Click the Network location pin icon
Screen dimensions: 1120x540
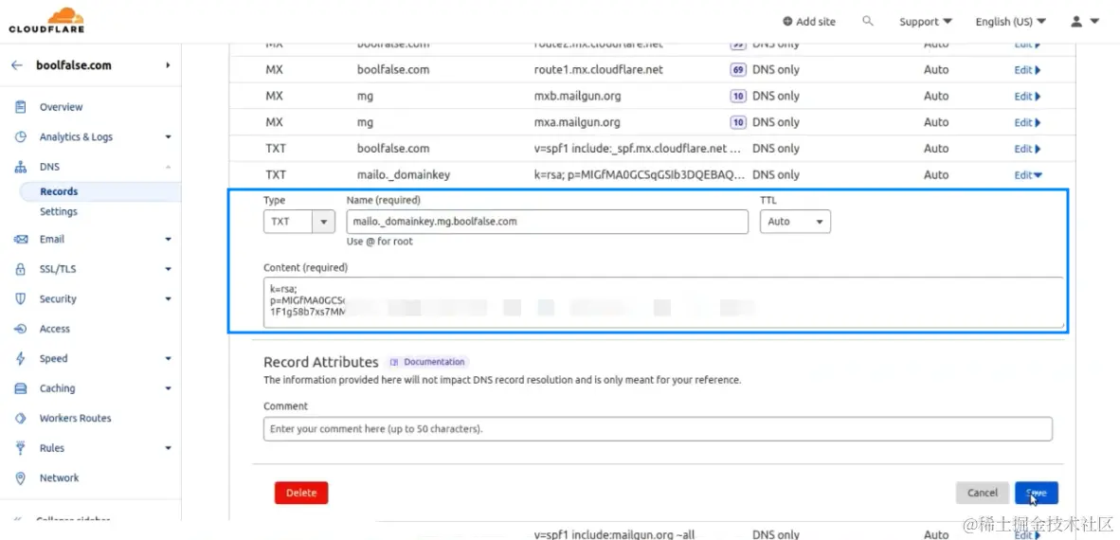click(x=21, y=478)
